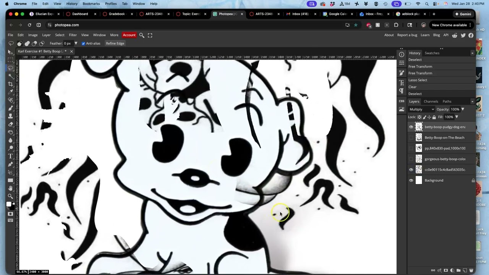
Task: Open the Paragraph side panel icon
Action: [402, 91]
